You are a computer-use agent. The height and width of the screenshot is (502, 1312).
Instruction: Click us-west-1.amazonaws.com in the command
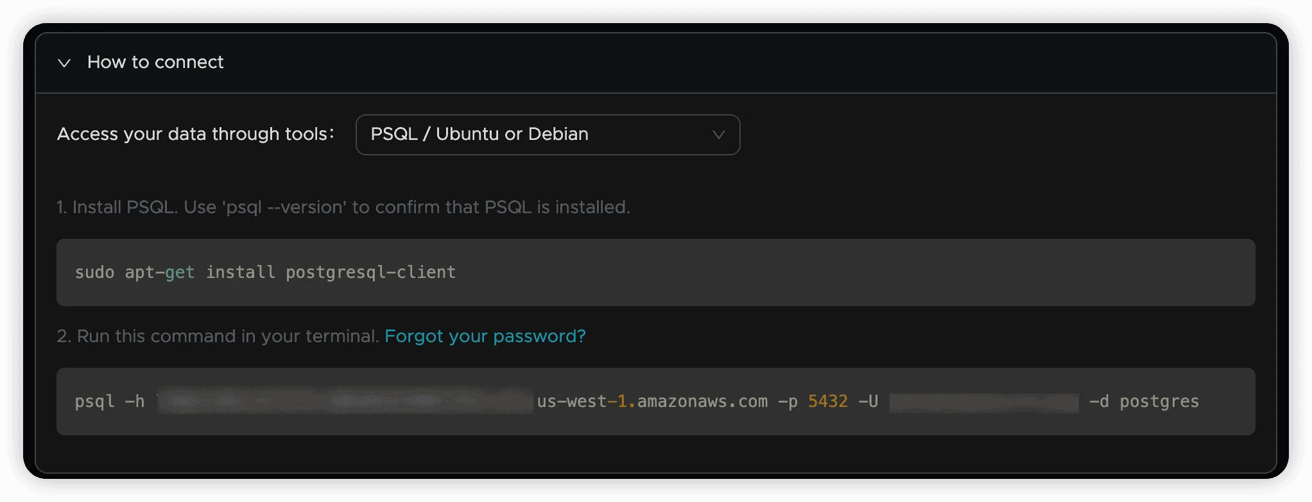click(x=652, y=402)
